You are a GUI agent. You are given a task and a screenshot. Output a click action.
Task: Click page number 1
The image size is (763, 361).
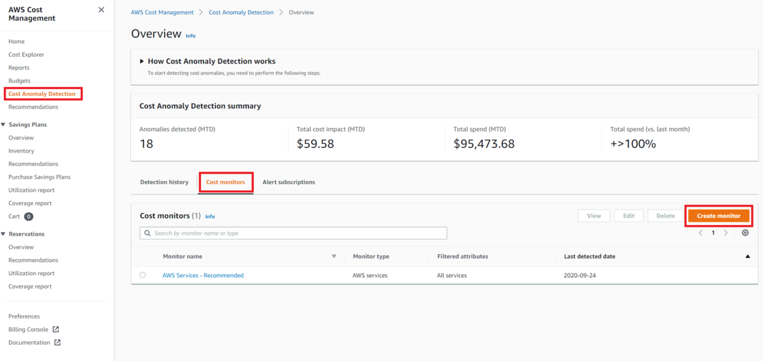[x=713, y=233]
